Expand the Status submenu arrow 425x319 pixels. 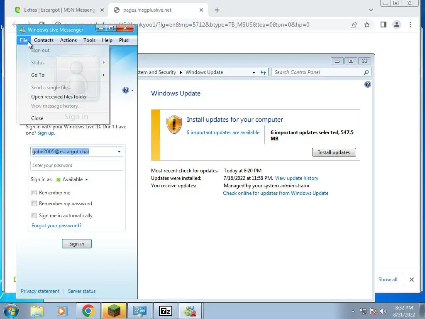tap(103, 63)
